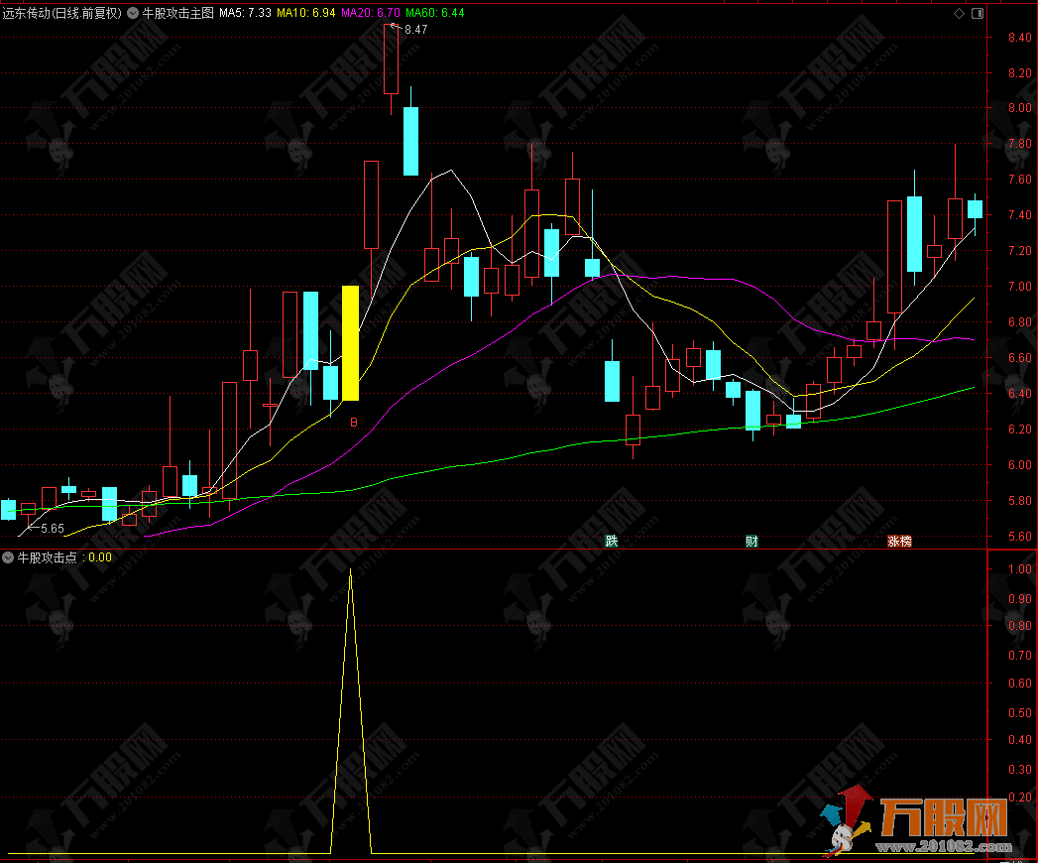
Task: Click the 6.00 price axis label
Action: [x=1019, y=465]
